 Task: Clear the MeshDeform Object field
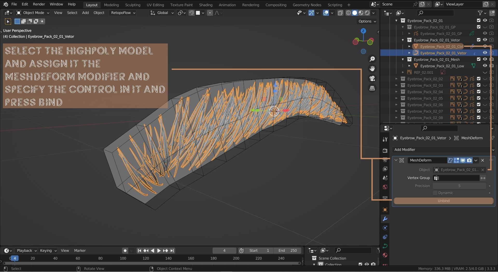click(x=483, y=170)
